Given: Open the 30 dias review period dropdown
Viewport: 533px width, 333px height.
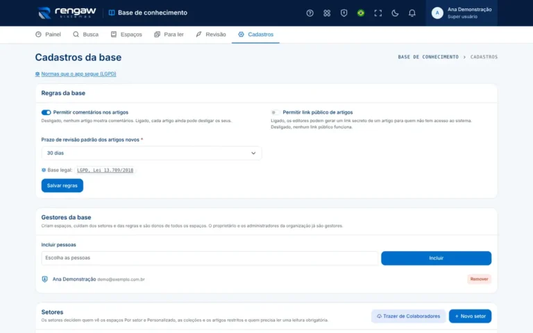Looking at the screenshot, I should (x=151, y=153).
